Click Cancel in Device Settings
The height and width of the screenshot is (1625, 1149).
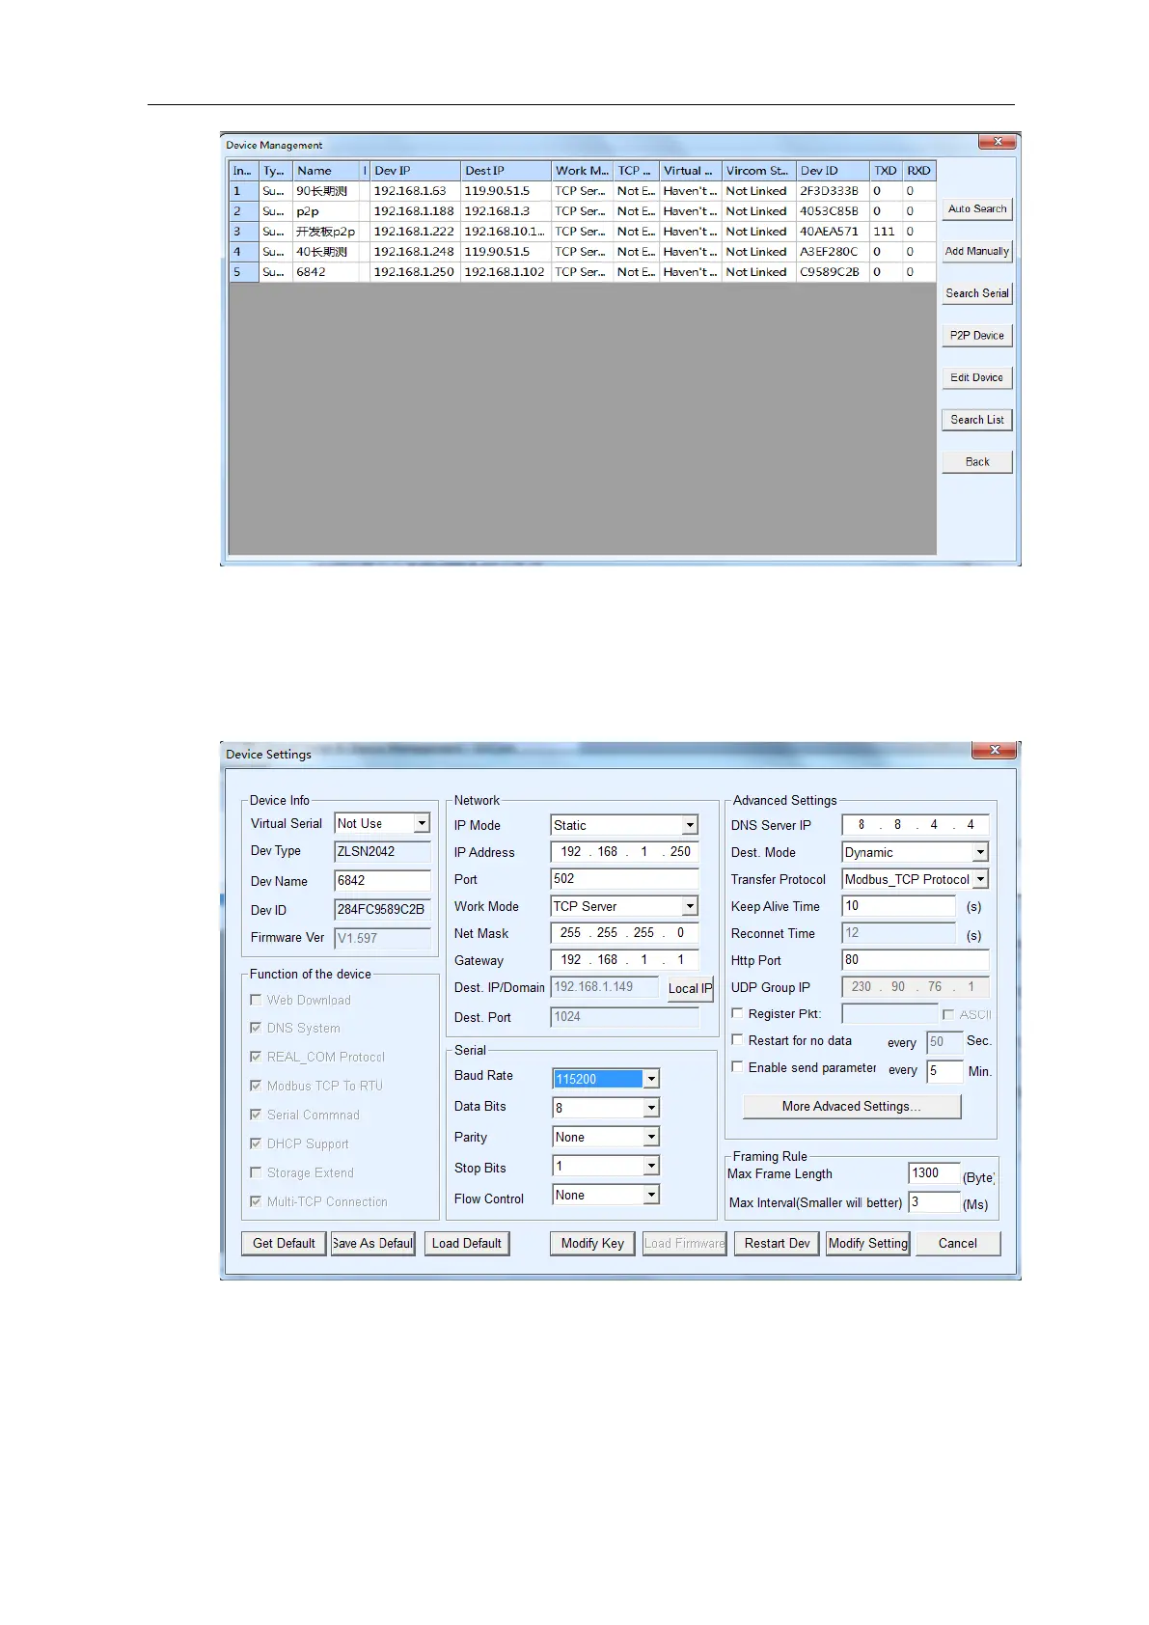pyautogui.click(x=958, y=1244)
